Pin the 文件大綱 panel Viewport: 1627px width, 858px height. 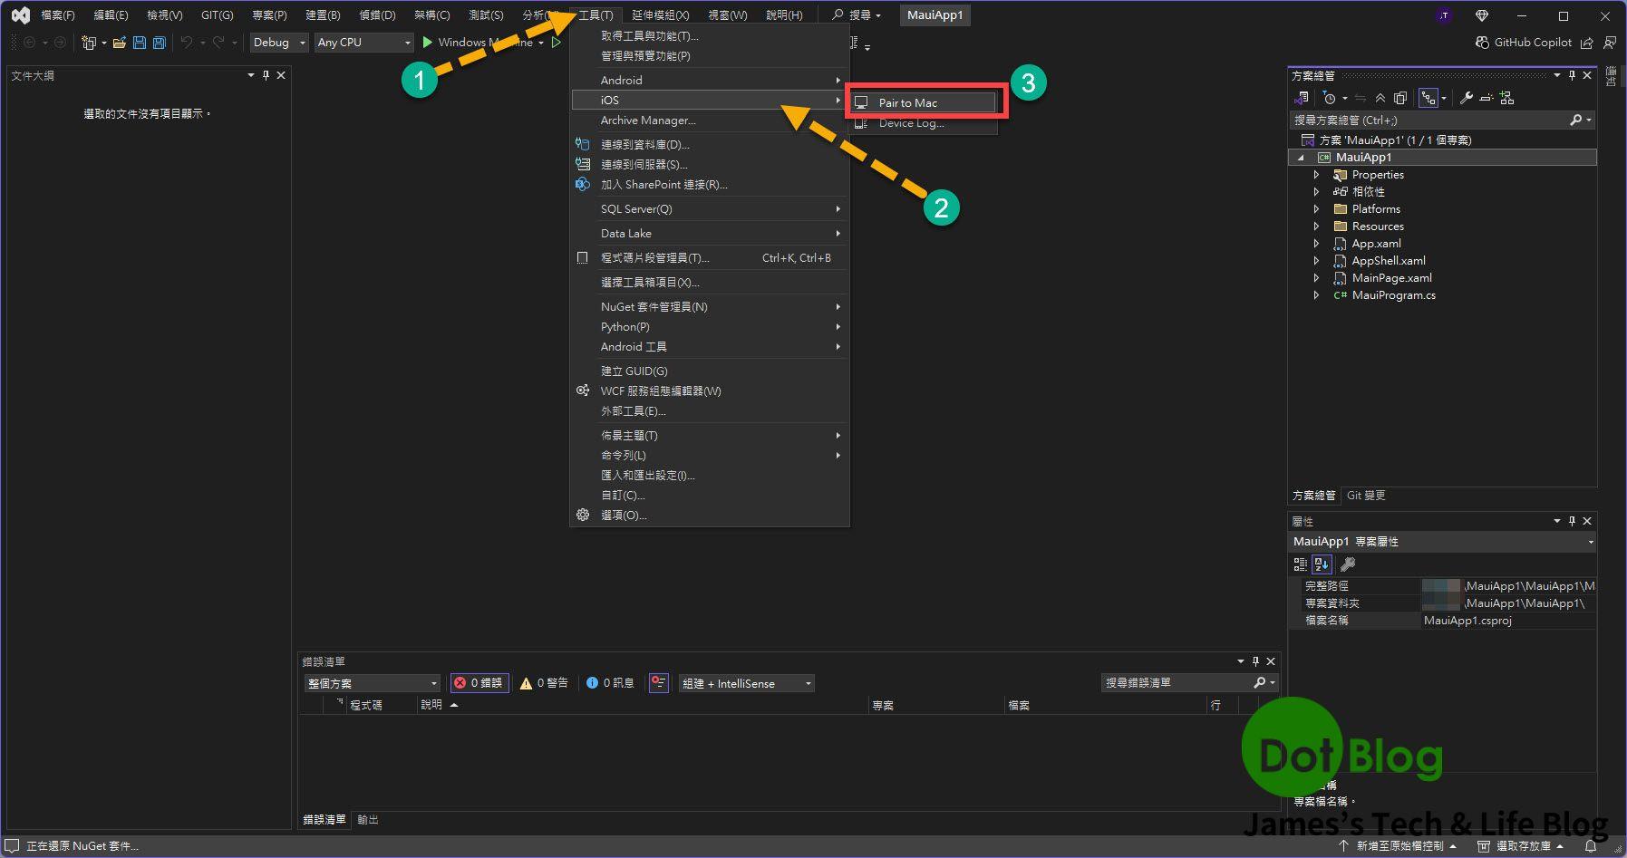pos(266,75)
